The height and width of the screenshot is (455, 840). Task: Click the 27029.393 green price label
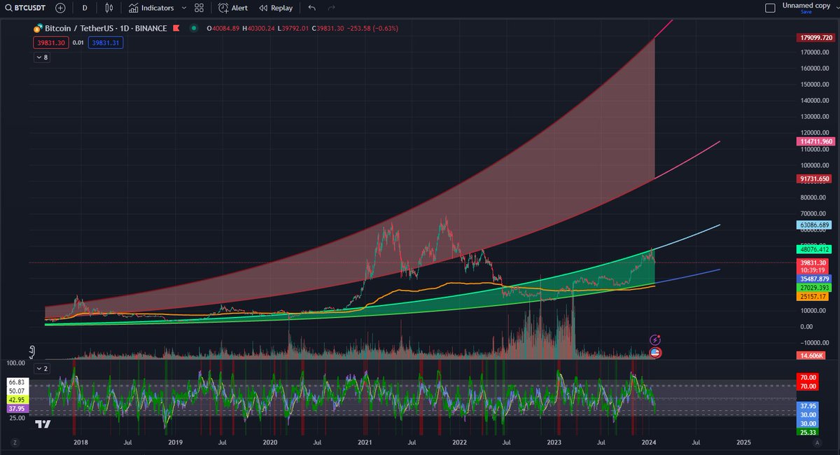pos(815,287)
